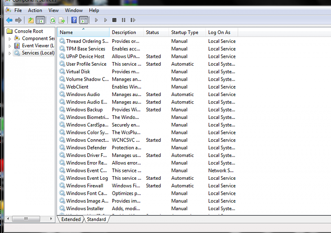The width and height of the screenshot is (331, 233).
Task: Select the Windows Driver F... service
Action: click(x=148, y=155)
